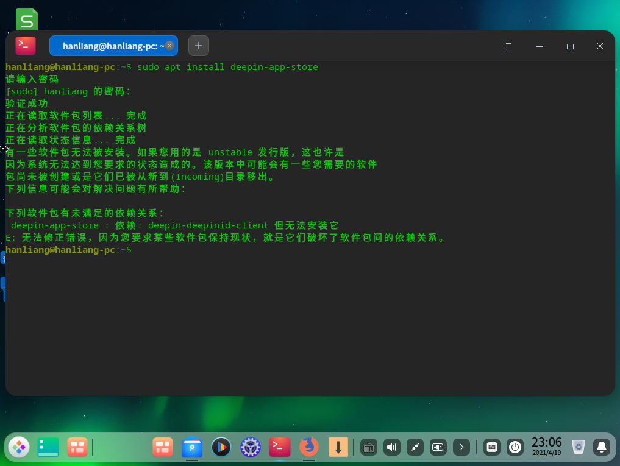Open system settings gear in dock

[x=251, y=448]
